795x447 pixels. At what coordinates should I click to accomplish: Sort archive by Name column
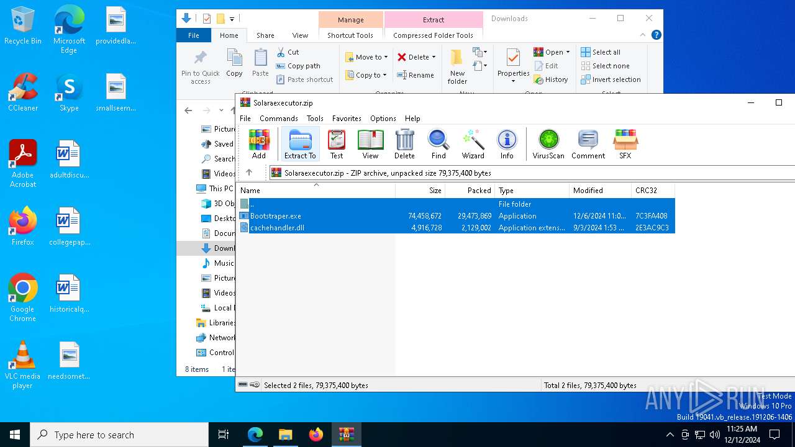(x=316, y=190)
